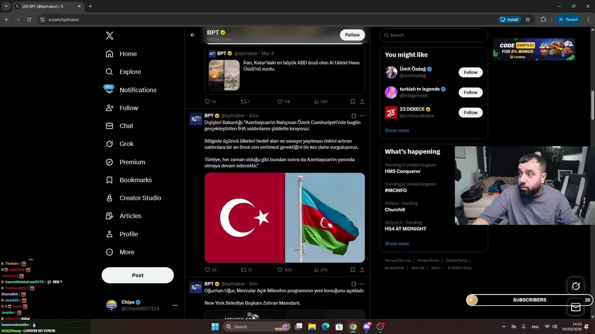Open floating messages envelope button
Screen dimensions: 595x334
(575, 307)
